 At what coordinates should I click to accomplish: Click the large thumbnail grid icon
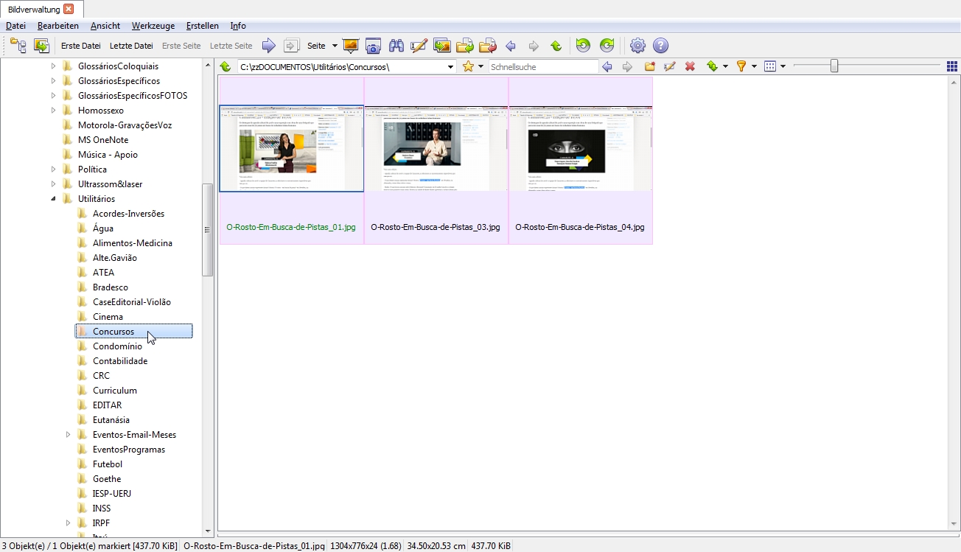click(x=952, y=66)
